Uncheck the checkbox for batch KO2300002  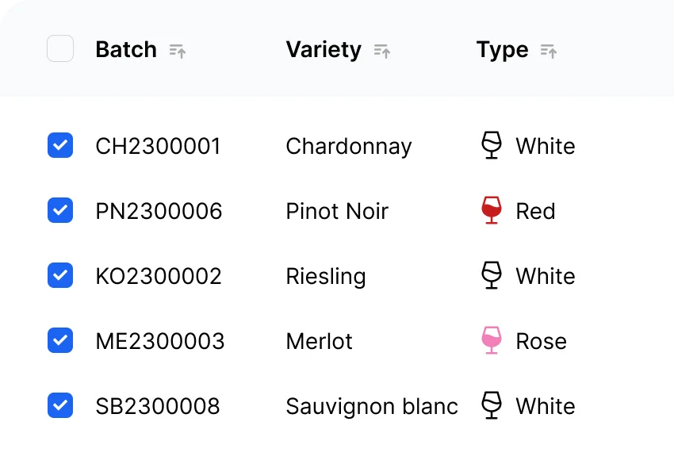click(x=60, y=275)
